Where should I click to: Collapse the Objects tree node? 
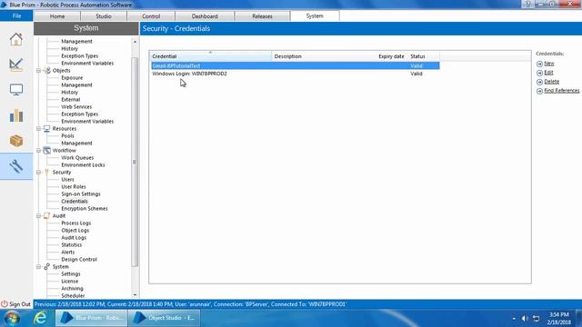[38, 71]
